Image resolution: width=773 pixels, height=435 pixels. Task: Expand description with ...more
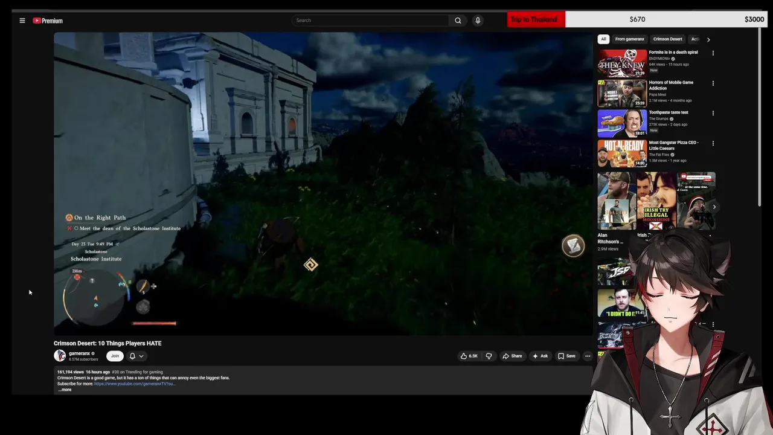65,390
